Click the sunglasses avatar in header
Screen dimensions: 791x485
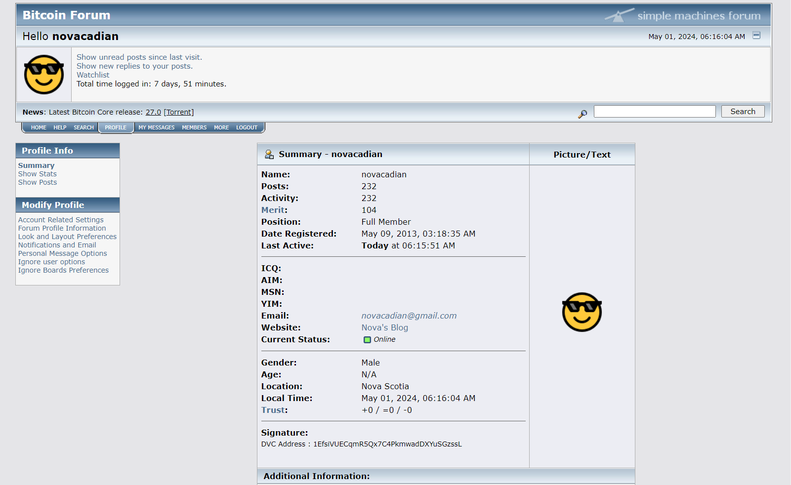(44, 75)
